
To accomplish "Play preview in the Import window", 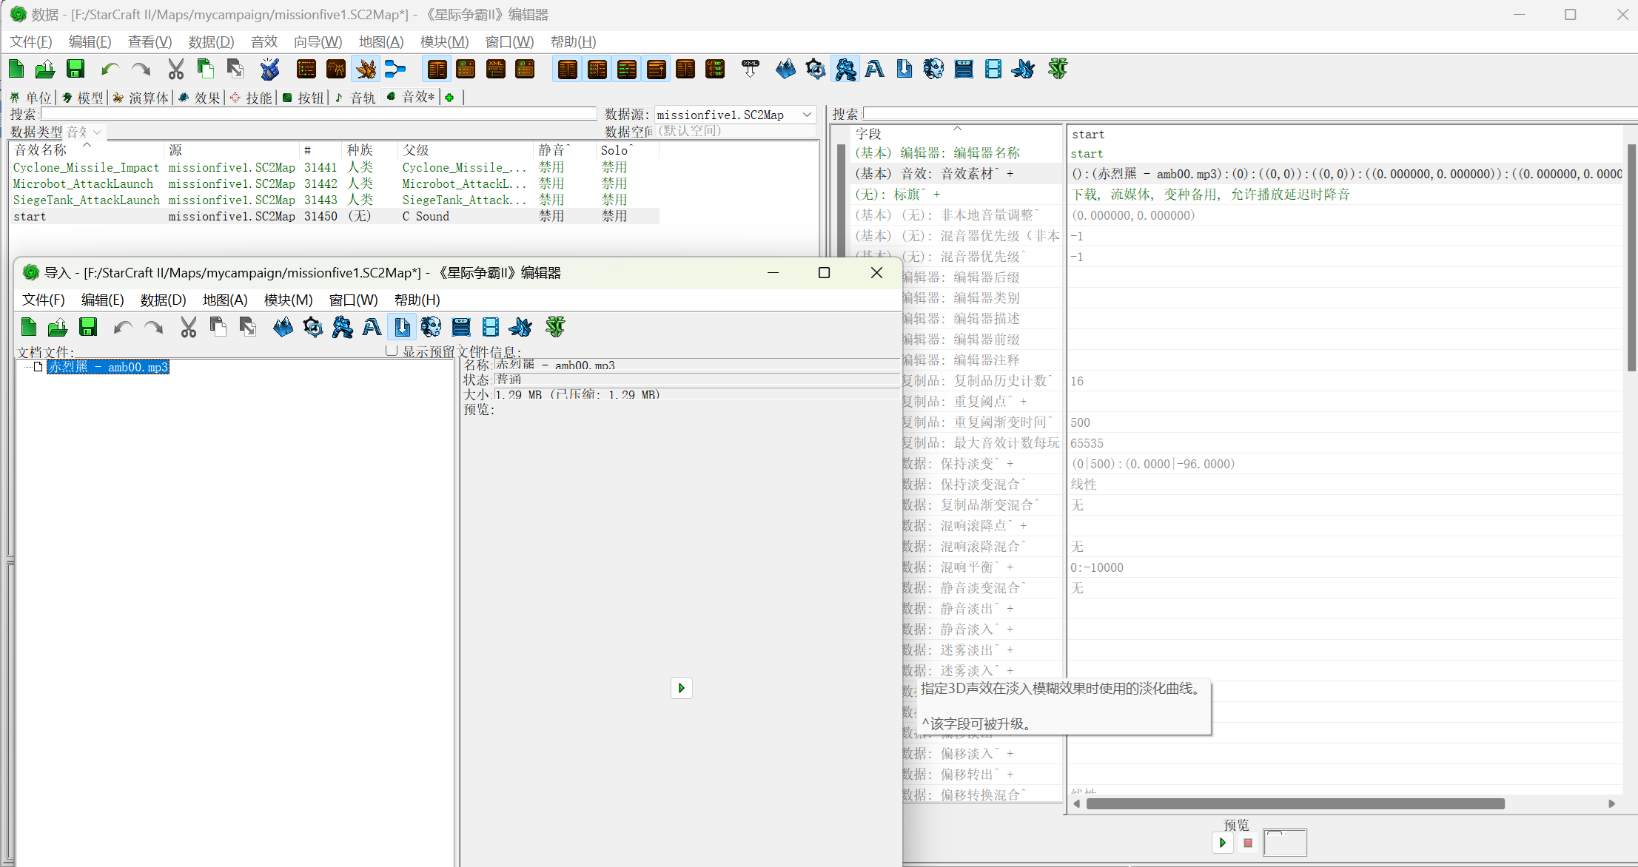I will 681,688.
